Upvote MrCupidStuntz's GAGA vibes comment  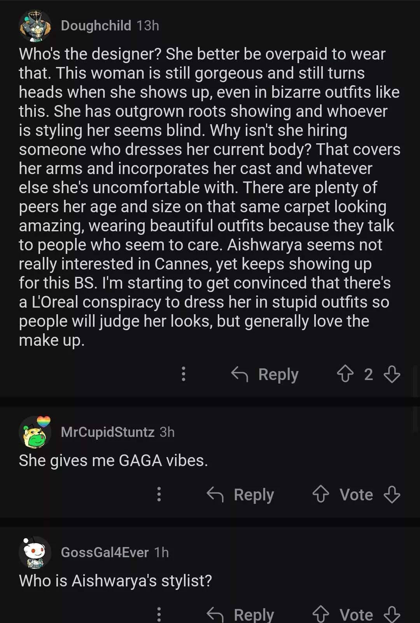click(321, 495)
